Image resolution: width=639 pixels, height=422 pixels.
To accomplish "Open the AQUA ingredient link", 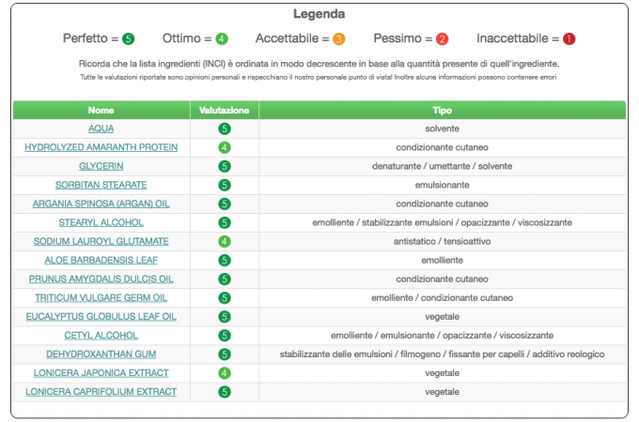I will pyautogui.click(x=101, y=128).
